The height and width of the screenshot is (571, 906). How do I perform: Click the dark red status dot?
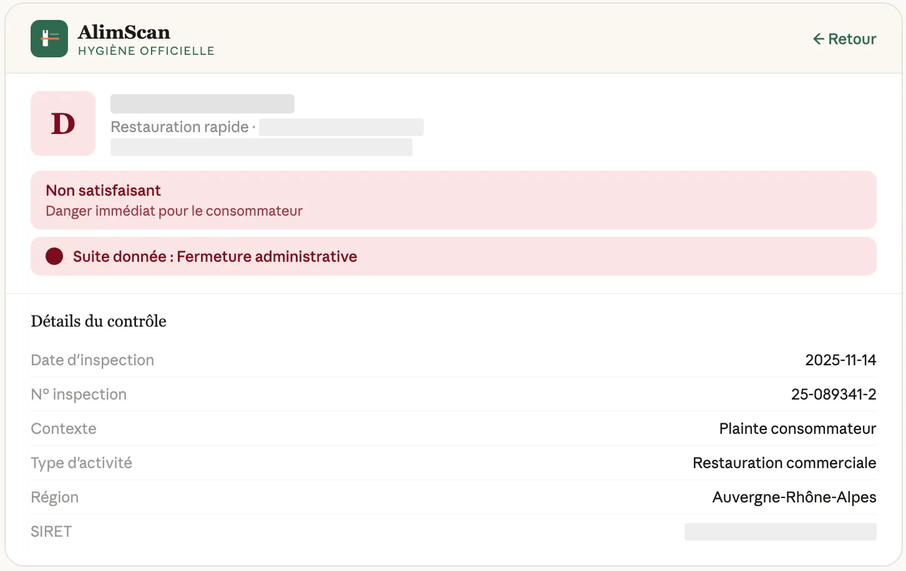tap(54, 256)
